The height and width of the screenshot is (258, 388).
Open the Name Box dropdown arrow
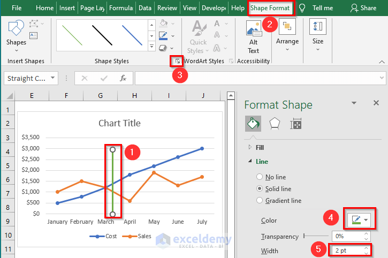53,78
